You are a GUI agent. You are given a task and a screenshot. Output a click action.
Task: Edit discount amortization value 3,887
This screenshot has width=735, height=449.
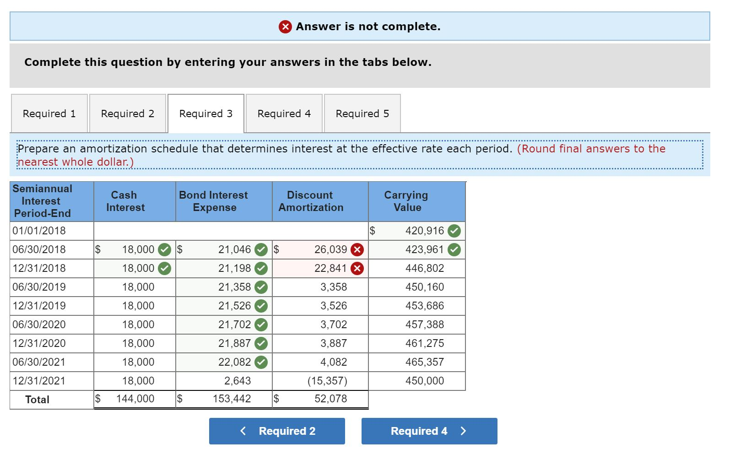[x=320, y=343]
